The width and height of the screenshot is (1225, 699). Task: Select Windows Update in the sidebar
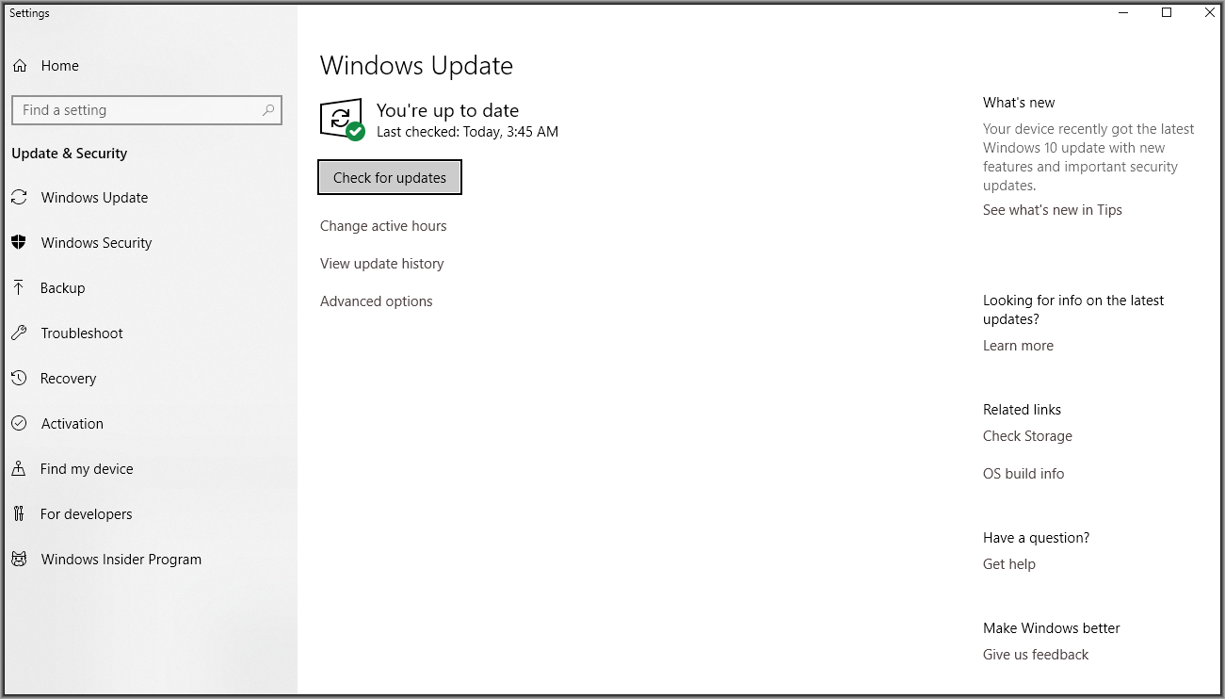(94, 198)
